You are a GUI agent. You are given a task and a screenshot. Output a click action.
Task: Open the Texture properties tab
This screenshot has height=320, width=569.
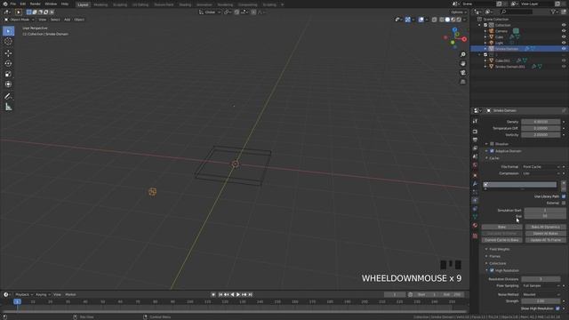point(475,236)
